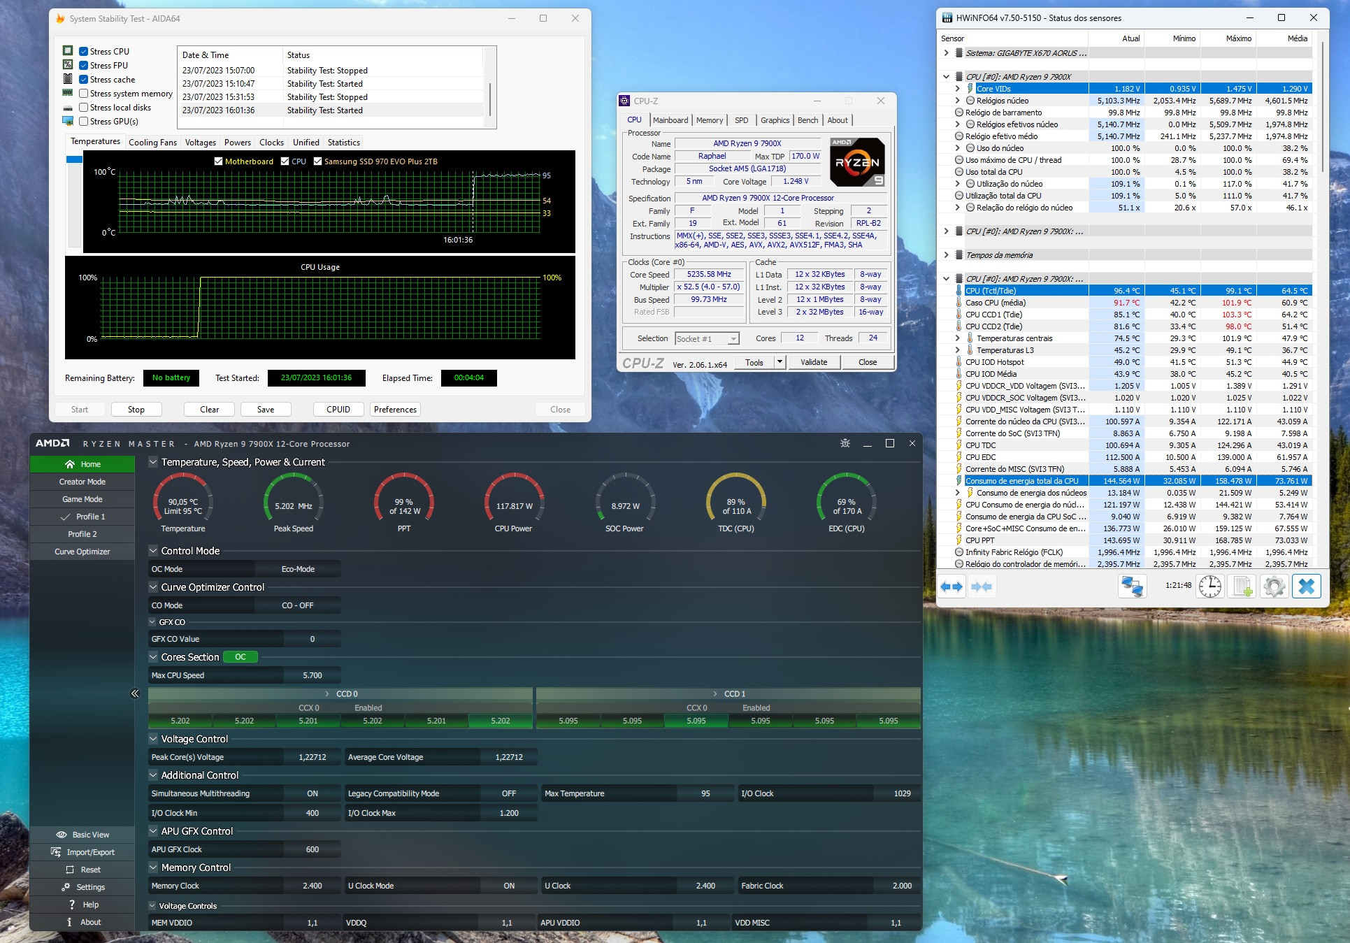Click Validate in CPU-Z
1350x943 pixels.
click(x=814, y=362)
